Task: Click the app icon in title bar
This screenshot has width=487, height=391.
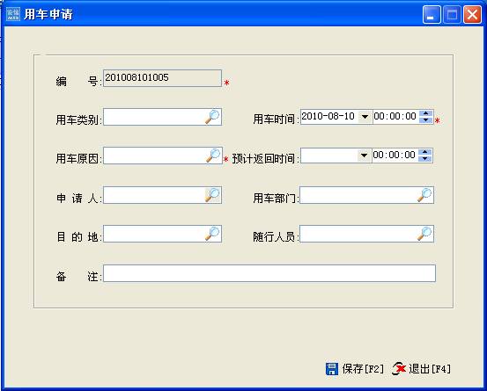Action: (13, 14)
